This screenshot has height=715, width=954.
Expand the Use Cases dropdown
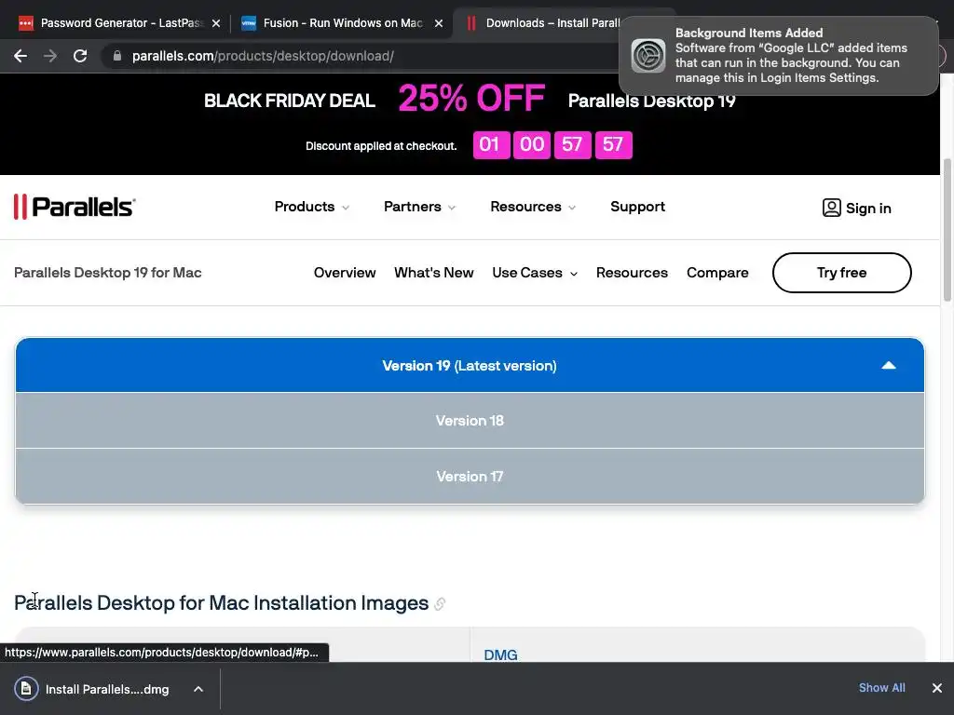[534, 273]
